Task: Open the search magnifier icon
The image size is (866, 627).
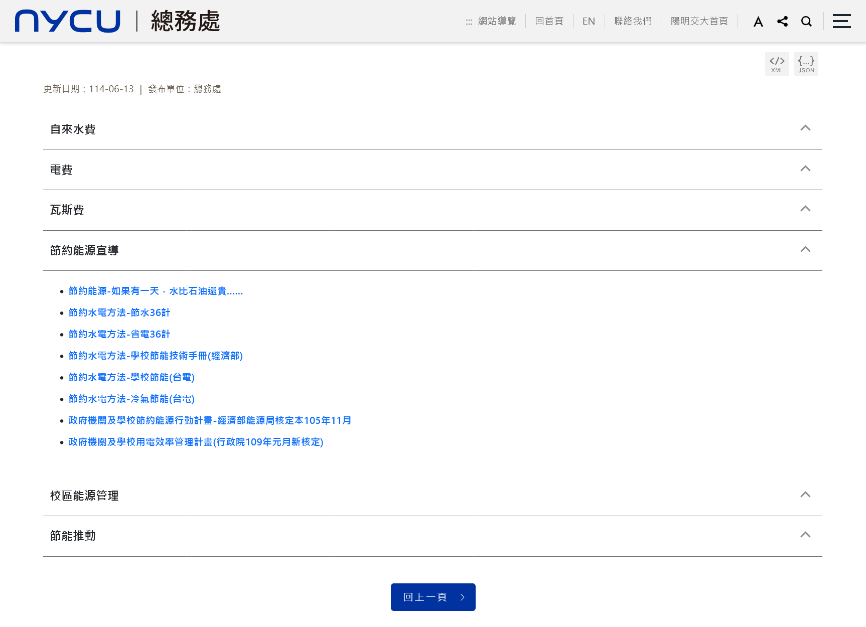Action: click(806, 22)
